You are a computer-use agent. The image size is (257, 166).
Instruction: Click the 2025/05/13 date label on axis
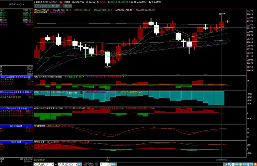tap(40, 160)
